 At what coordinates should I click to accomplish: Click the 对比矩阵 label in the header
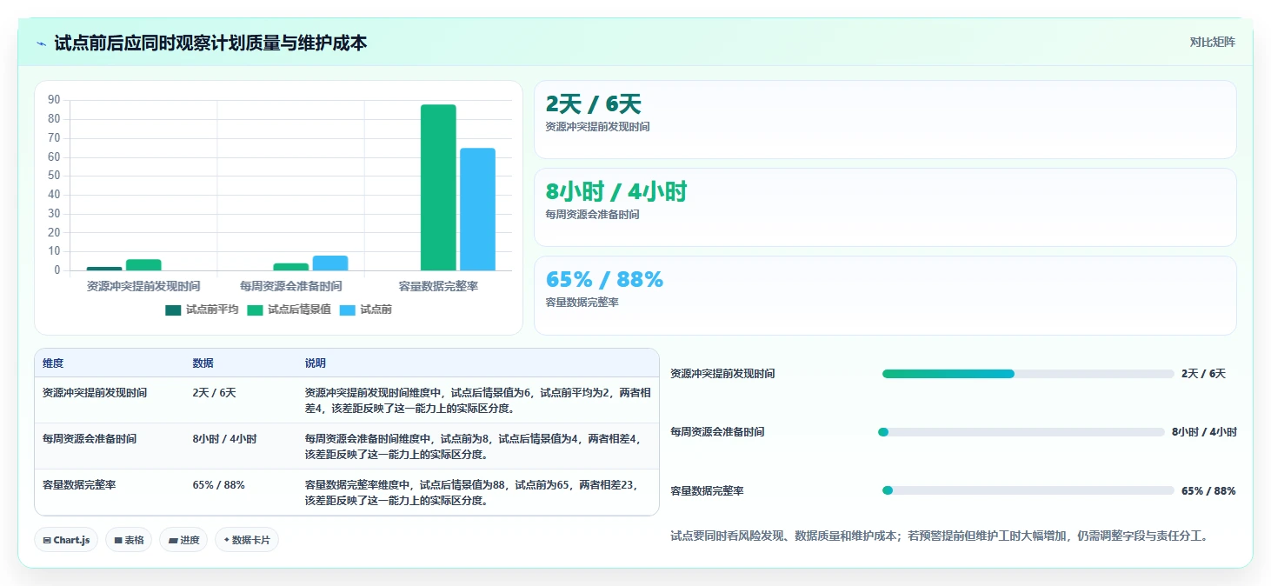[x=1212, y=42]
